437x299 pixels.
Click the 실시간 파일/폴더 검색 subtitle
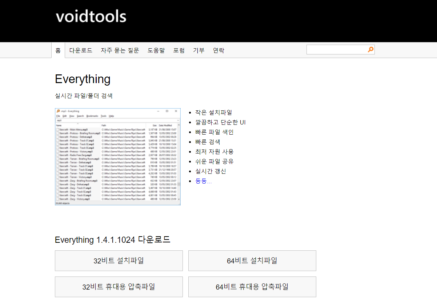pyautogui.click(x=84, y=96)
